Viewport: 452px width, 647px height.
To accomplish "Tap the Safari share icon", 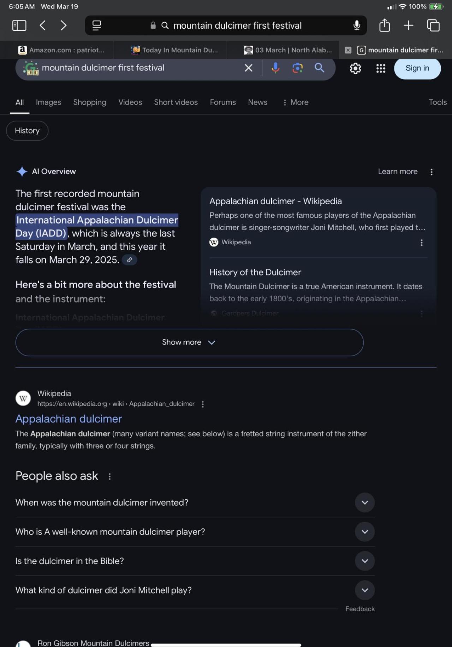I will [x=385, y=25].
